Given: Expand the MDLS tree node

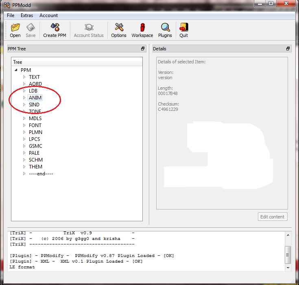Looking at the screenshot, I should point(24,118).
